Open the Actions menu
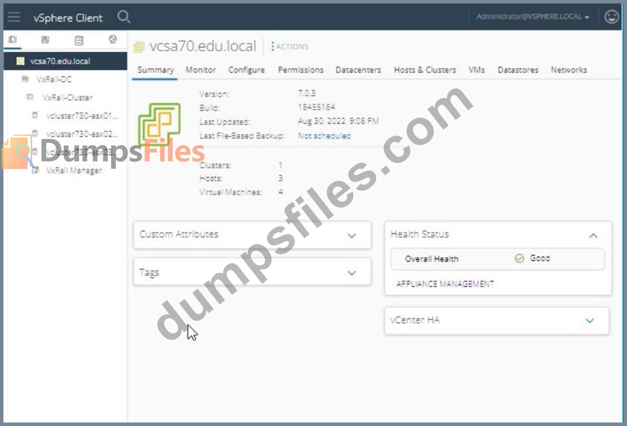 [x=290, y=47]
